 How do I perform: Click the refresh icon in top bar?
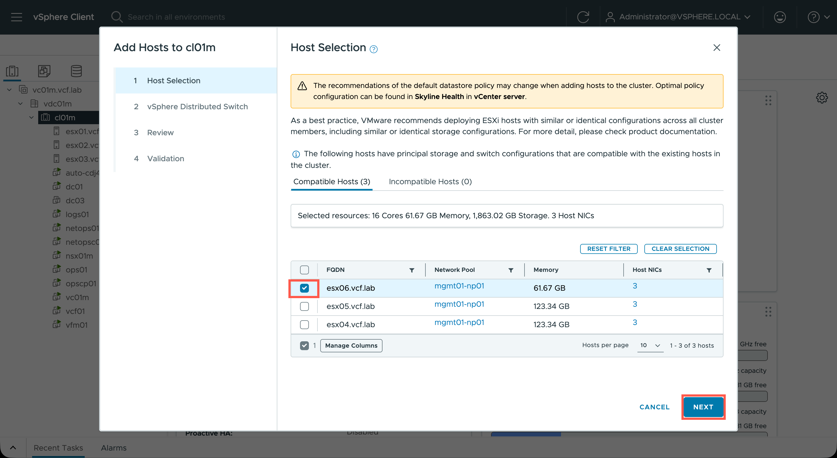(583, 17)
